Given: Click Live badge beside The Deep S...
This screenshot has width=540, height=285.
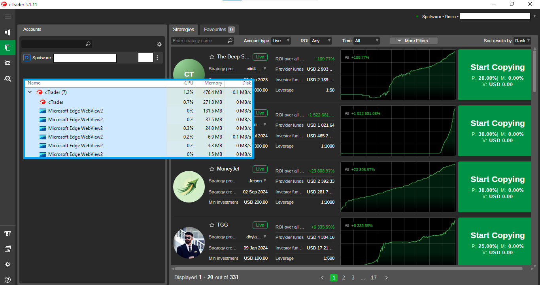Looking at the screenshot, I should point(260,57).
